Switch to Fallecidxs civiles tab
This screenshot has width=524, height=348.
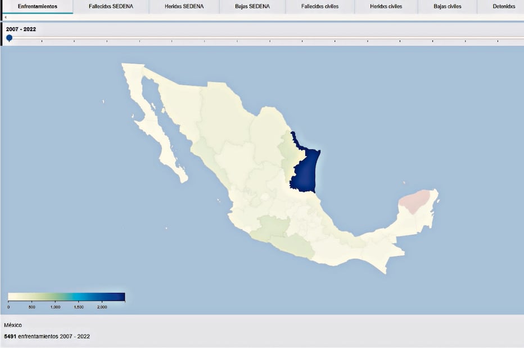320,6
